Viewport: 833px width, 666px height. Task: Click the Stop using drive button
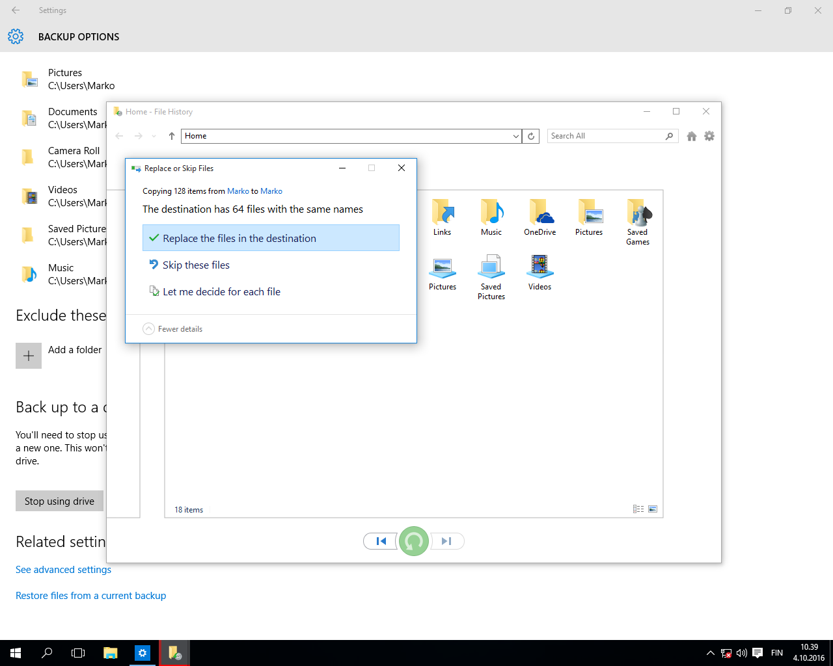(59, 501)
